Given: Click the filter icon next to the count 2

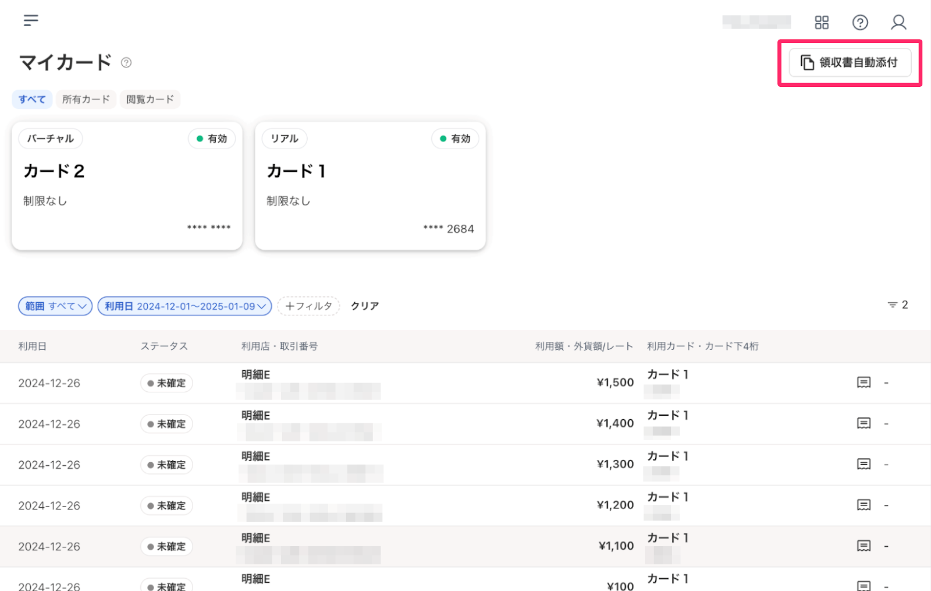Looking at the screenshot, I should pos(893,305).
